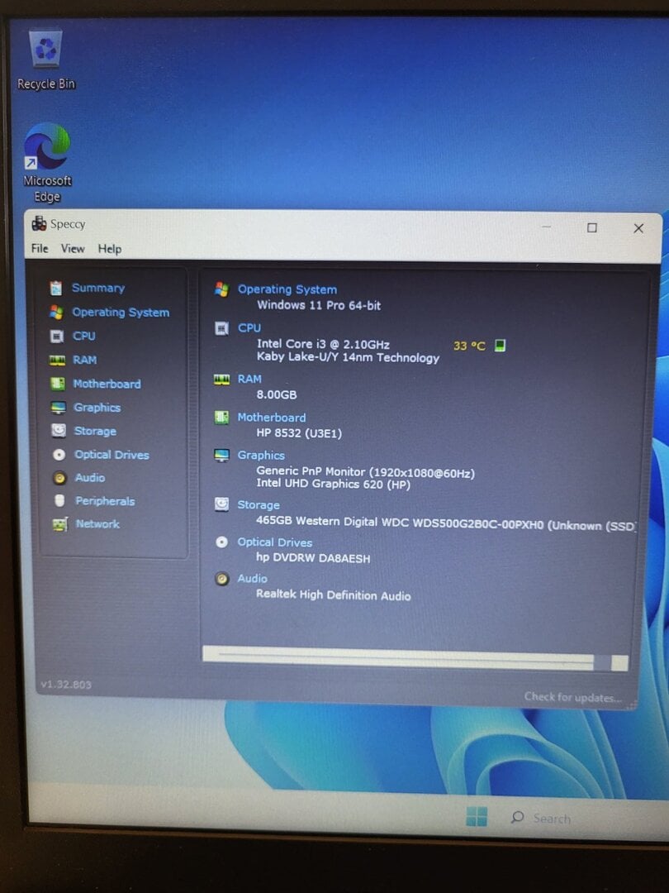Click the Optical Drives disc icon in the sidebar
The image size is (669, 893).
click(x=59, y=455)
